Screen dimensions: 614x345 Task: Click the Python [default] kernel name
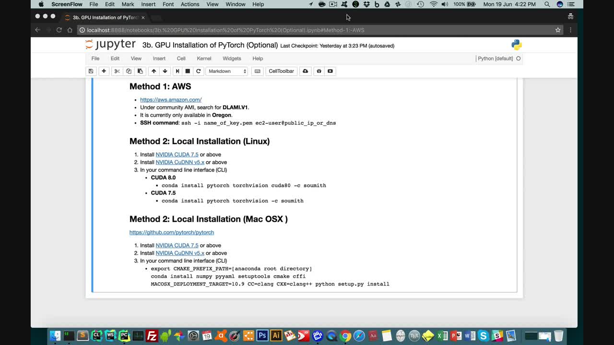[x=495, y=58]
